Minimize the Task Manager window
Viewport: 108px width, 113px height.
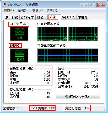tap(84, 5)
